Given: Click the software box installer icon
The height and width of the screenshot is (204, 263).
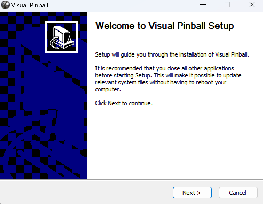Looking at the screenshot, I should [62, 37].
